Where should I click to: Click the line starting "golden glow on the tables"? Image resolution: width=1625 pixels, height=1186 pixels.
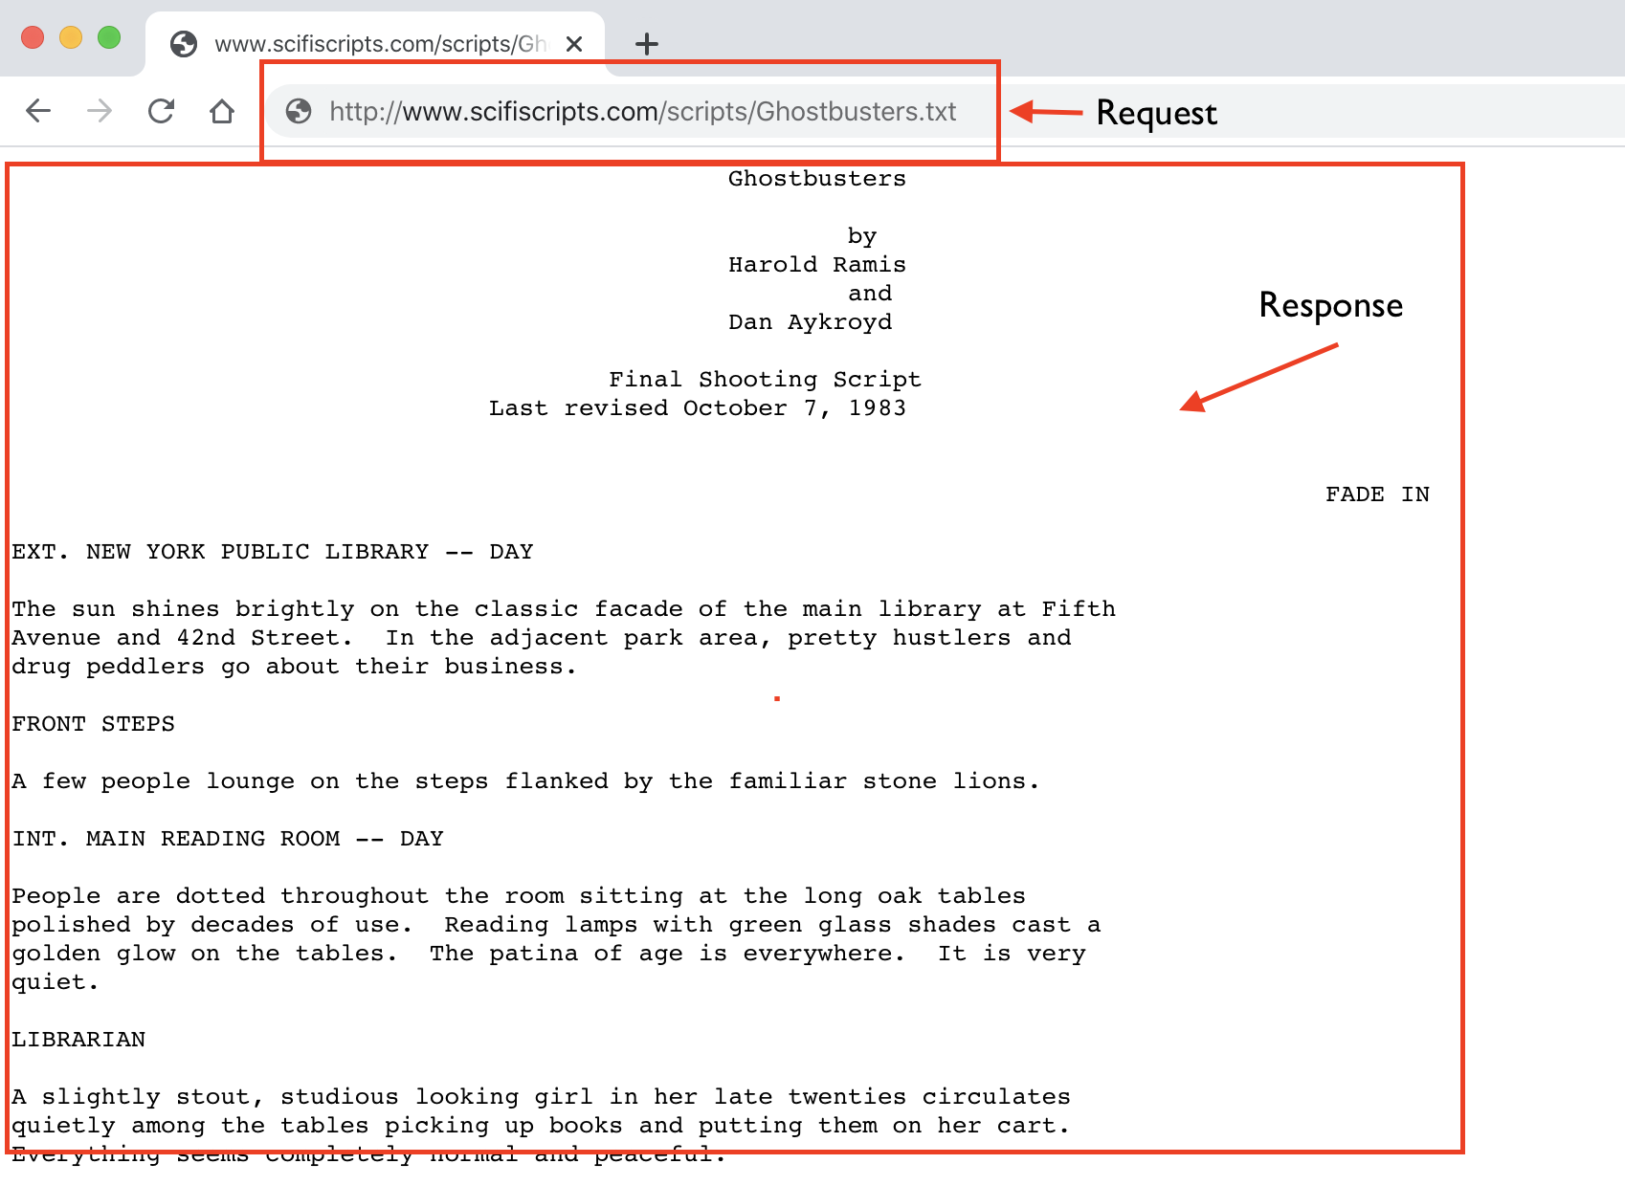pyautogui.click(x=548, y=954)
